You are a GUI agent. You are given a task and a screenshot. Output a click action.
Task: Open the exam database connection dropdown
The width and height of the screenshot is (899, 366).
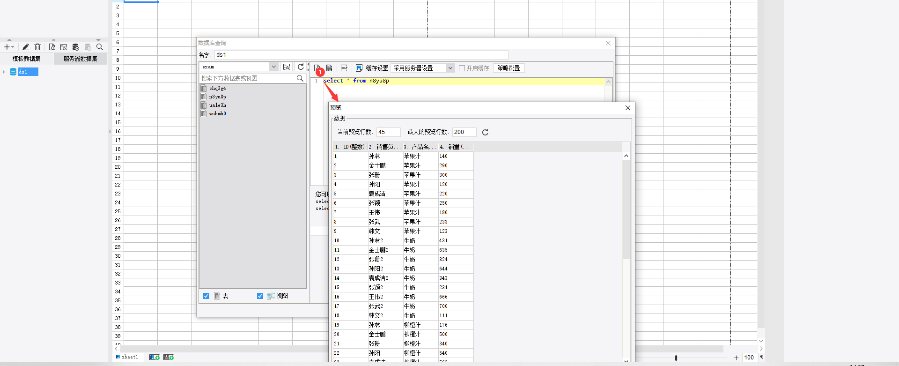click(273, 67)
